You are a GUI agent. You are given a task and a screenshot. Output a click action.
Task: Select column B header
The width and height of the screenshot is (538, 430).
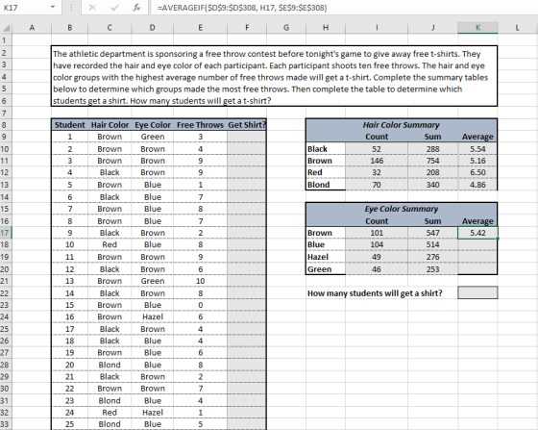(x=69, y=28)
